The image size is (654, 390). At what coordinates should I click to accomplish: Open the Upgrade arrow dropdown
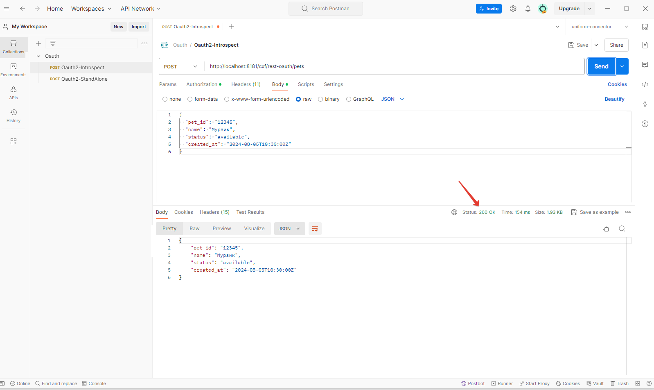(590, 9)
